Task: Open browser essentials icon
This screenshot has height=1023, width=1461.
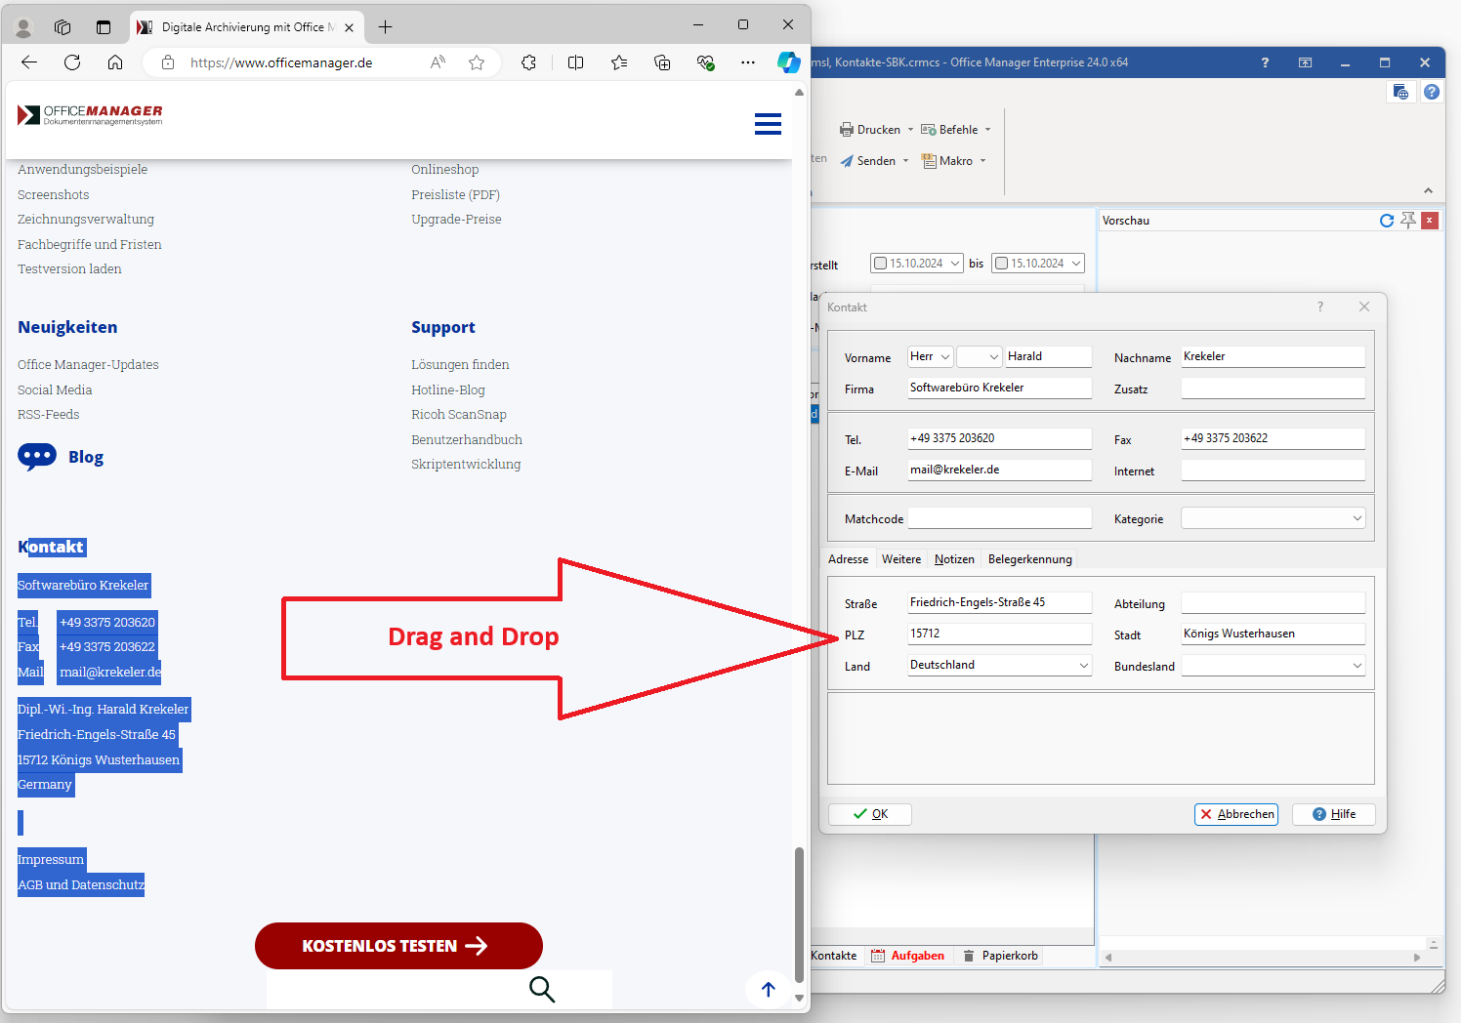Action: pos(705,62)
